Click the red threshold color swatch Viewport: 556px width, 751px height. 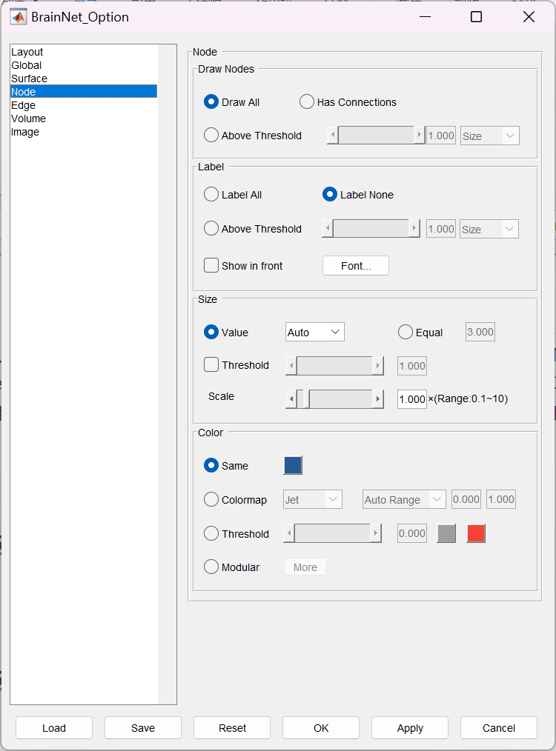pyautogui.click(x=476, y=534)
